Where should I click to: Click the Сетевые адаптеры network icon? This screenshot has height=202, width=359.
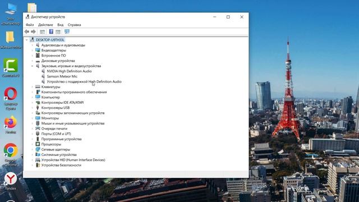pyautogui.click(x=38, y=149)
